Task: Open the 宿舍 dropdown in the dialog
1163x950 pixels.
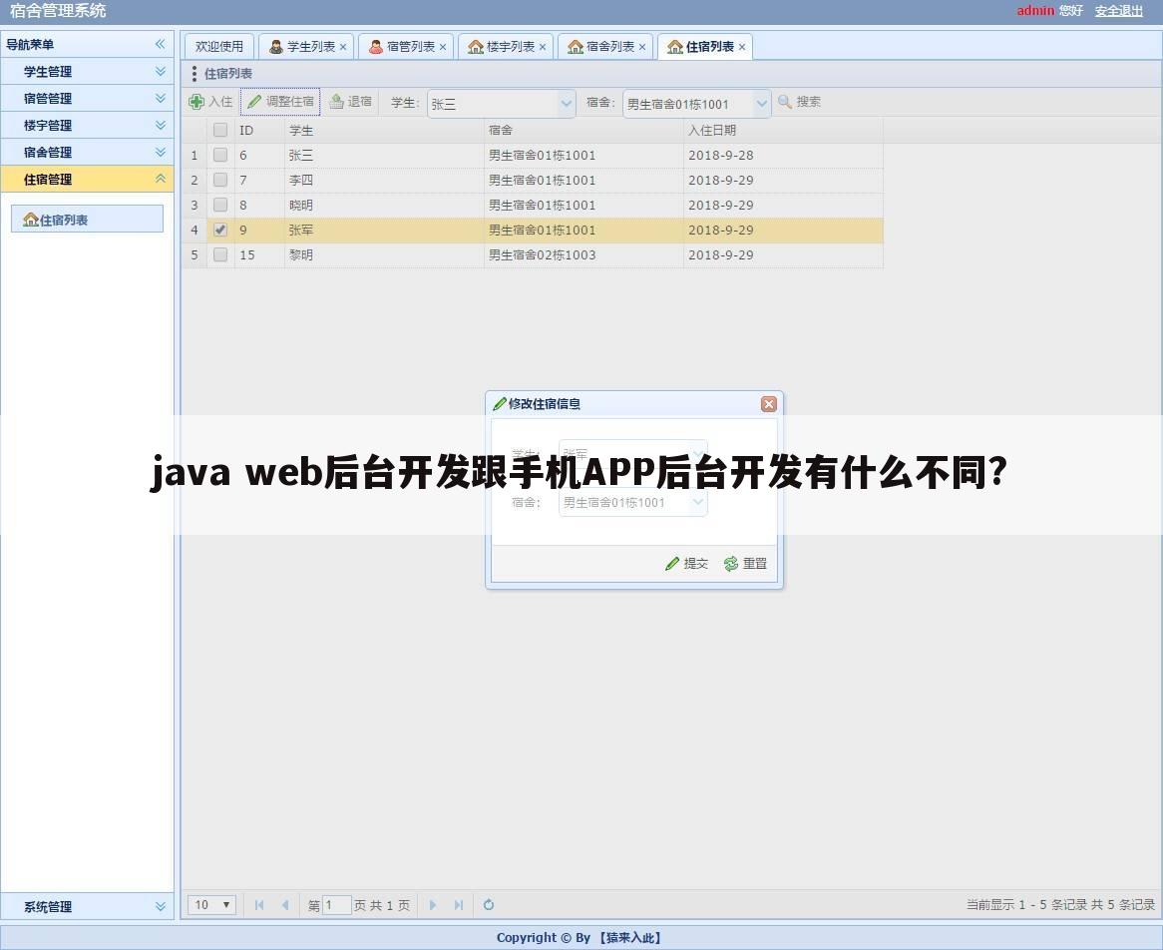Action: [697, 503]
